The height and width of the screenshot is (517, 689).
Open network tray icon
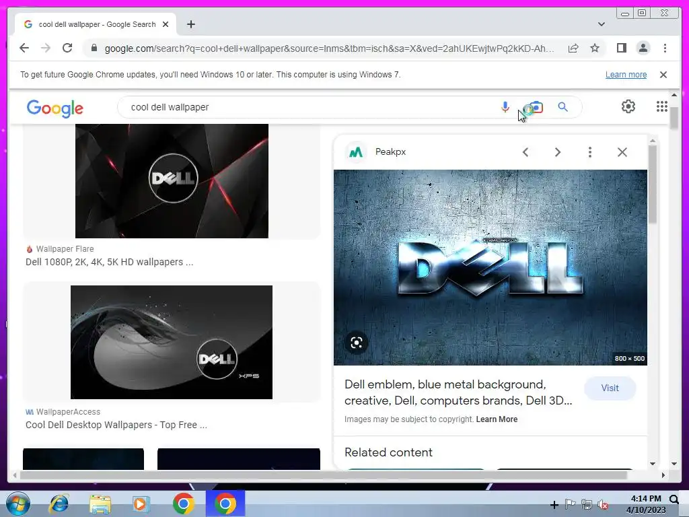[587, 505]
